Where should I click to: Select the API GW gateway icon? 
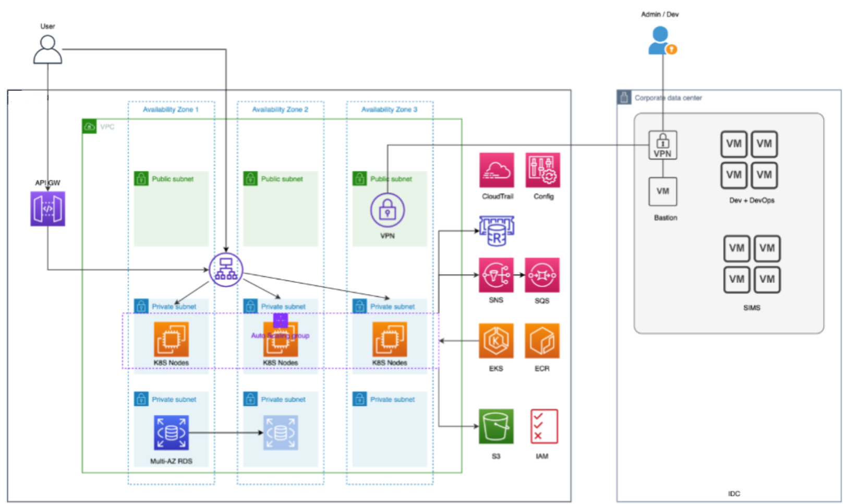pos(47,209)
